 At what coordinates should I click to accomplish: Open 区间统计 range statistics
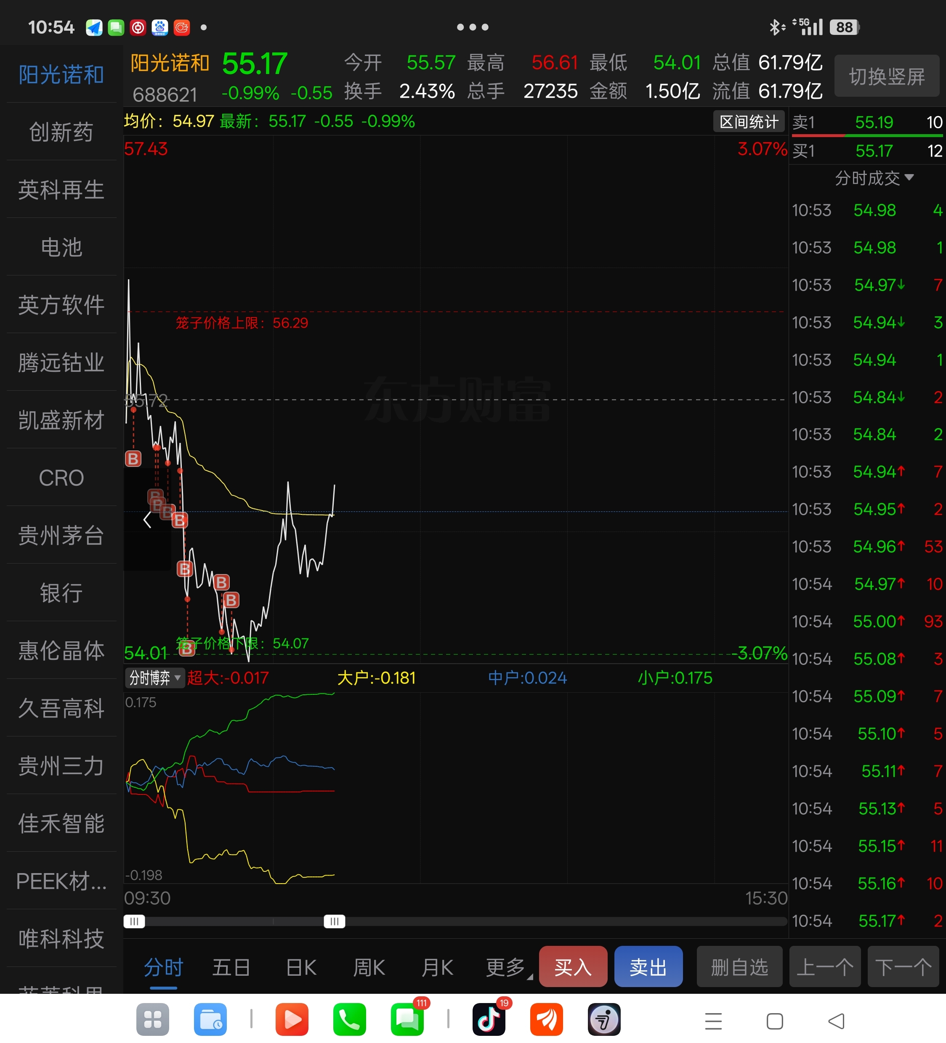coord(749,122)
